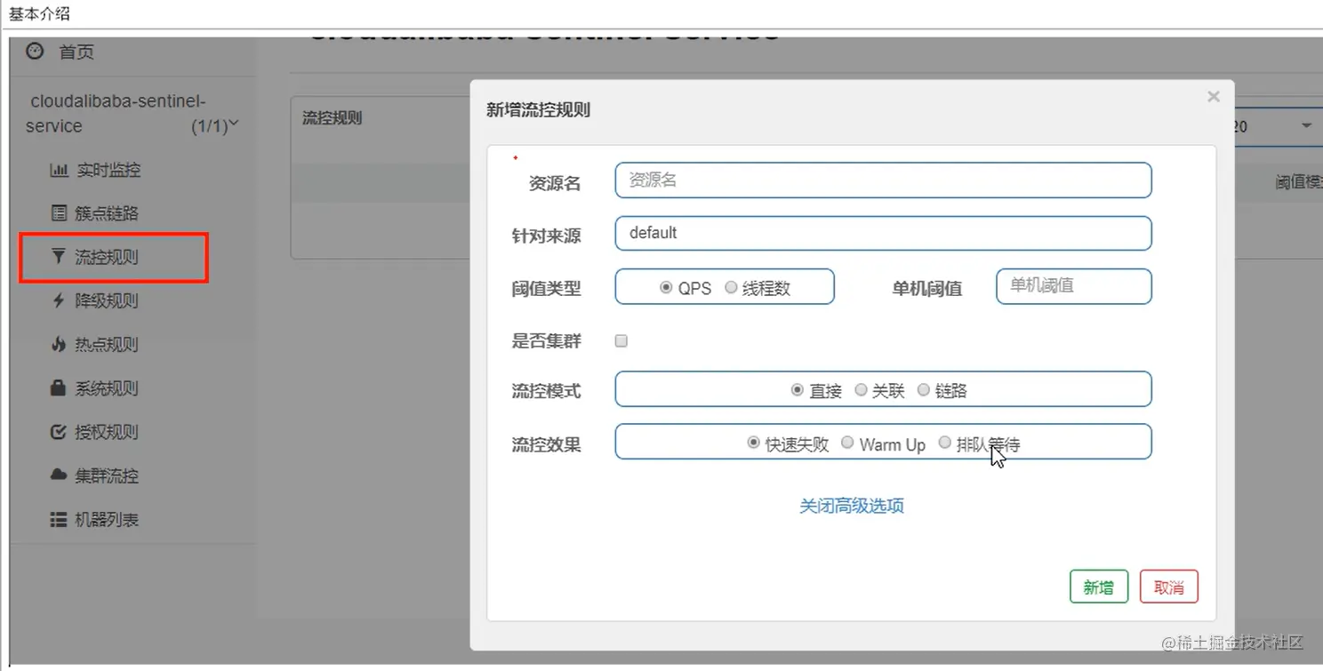Click the 阈值类型 field label
Screen dimensions: 1323x671
click(546, 288)
